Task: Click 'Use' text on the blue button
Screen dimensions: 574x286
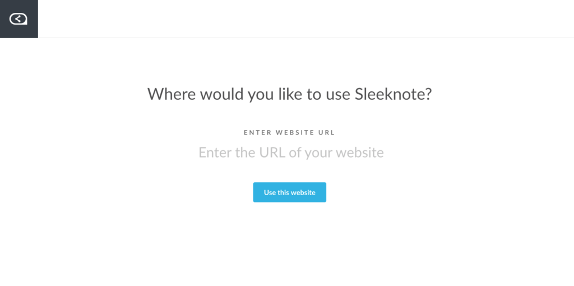Action: (270, 192)
